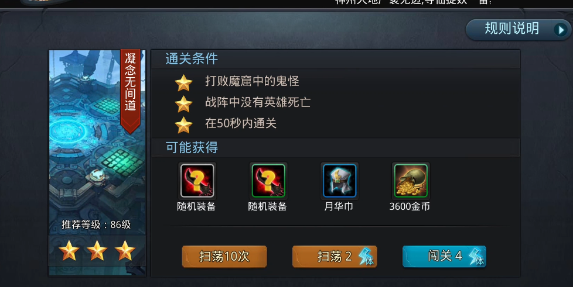Viewport: 573px width, 287px height.
Task: Select the 月华巾 helmet reward icon
Action: pyautogui.click(x=339, y=181)
